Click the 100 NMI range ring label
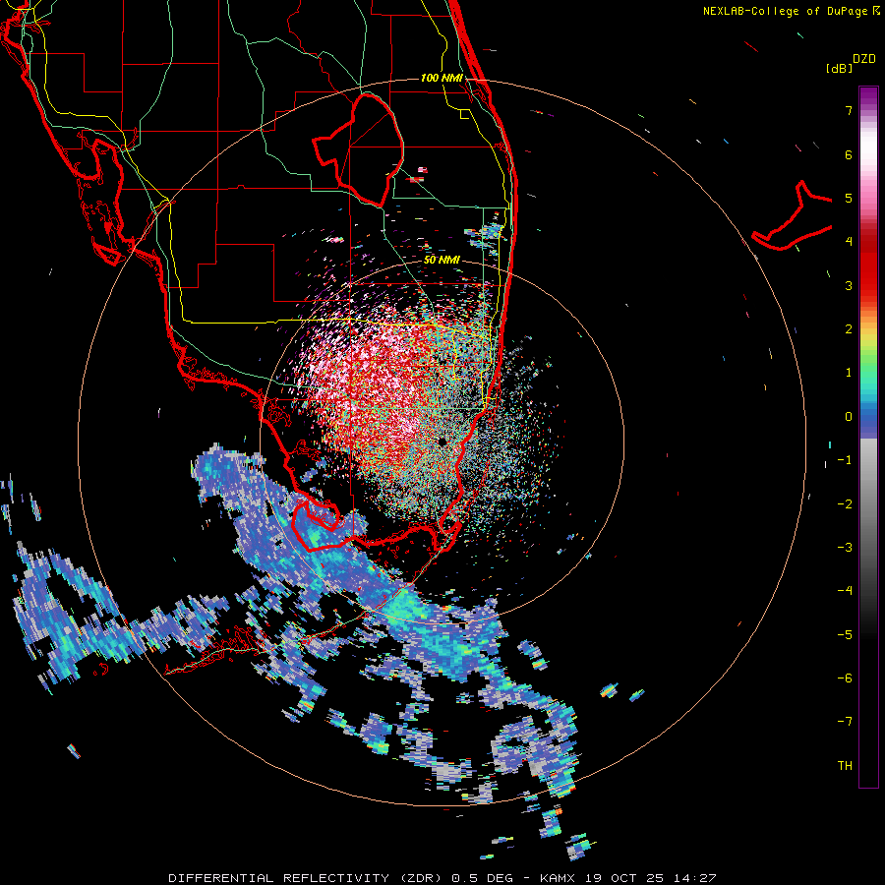Screen dimensions: 885x885 click(442, 78)
